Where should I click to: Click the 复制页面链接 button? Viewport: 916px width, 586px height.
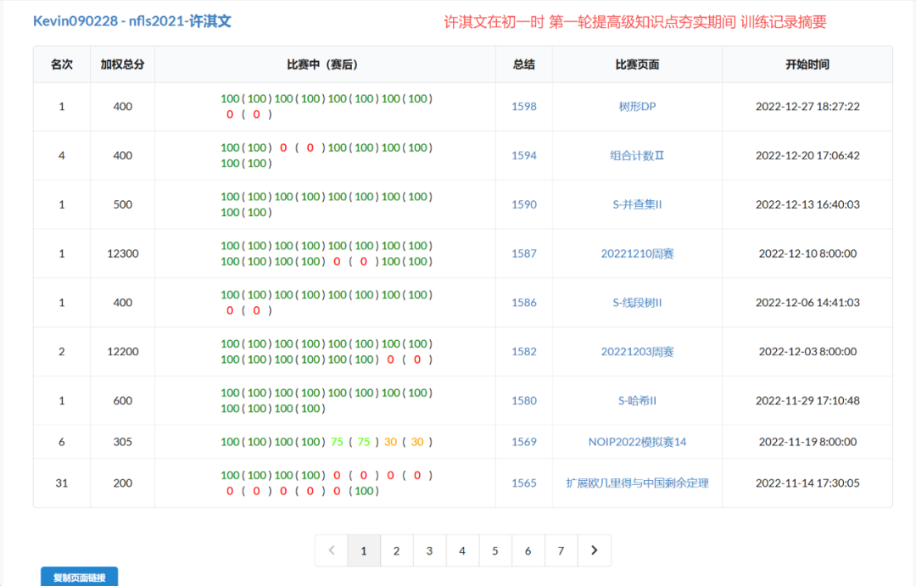tap(79, 578)
